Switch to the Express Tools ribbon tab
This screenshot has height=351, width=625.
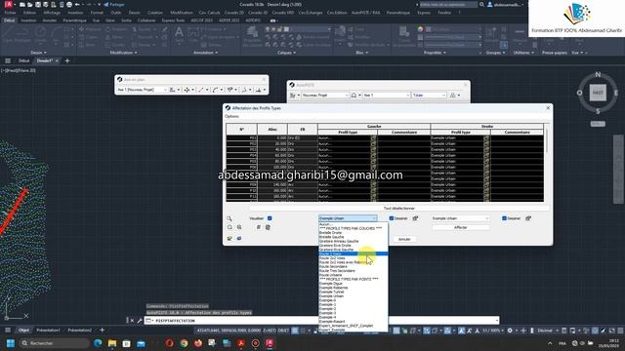173,20
